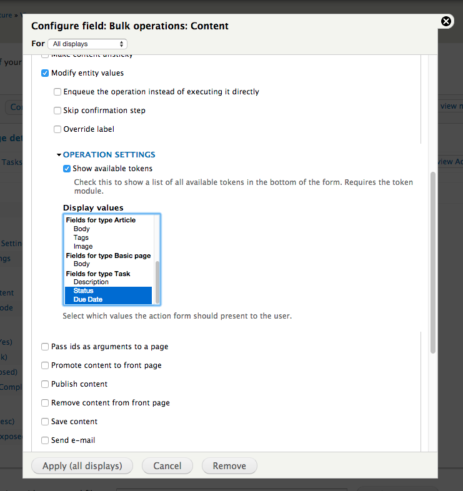The image size is (463, 491).
Task: Click Fields for type Task group header
Action: 98,274
